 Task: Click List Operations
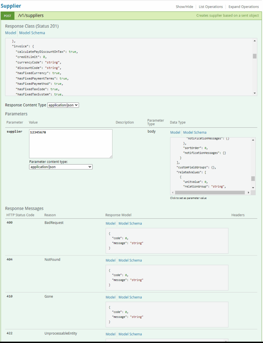(x=211, y=7)
